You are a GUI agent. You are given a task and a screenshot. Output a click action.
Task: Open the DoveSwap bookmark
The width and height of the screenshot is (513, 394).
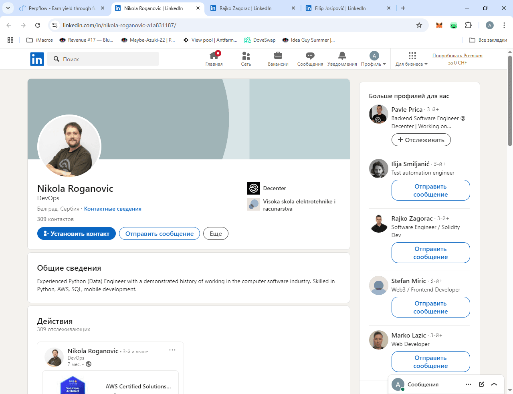(x=260, y=40)
